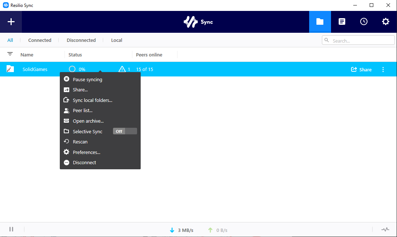This screenshot has height=237, width=397.
Task: Click the 15 of 15 peers text
Action: pos(145,69)
